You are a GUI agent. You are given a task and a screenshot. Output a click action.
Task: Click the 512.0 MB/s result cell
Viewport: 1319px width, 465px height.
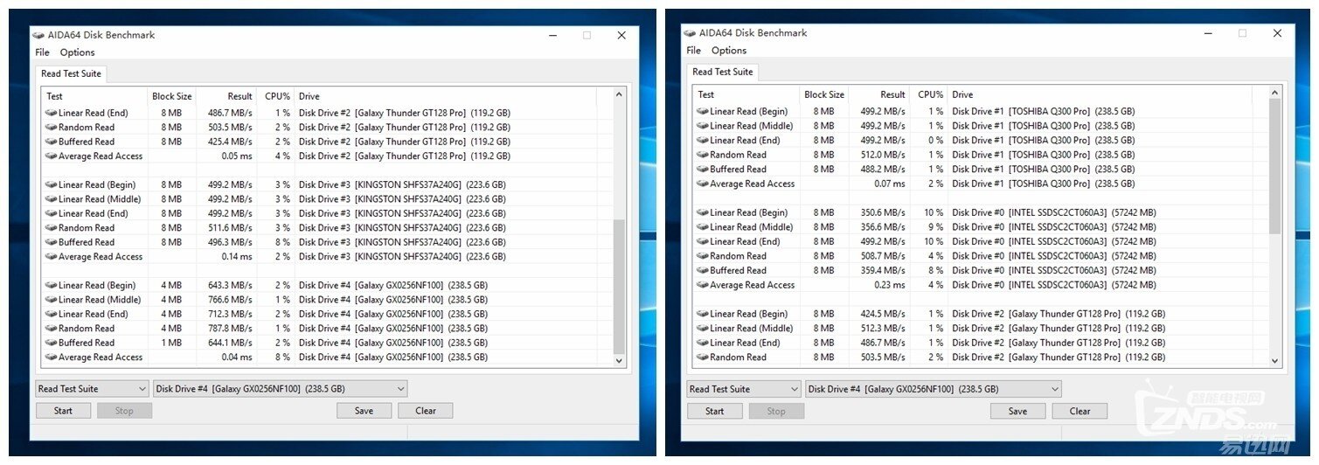click(883, 155)
